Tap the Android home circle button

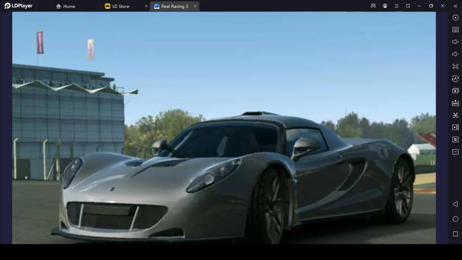point(455,219)
